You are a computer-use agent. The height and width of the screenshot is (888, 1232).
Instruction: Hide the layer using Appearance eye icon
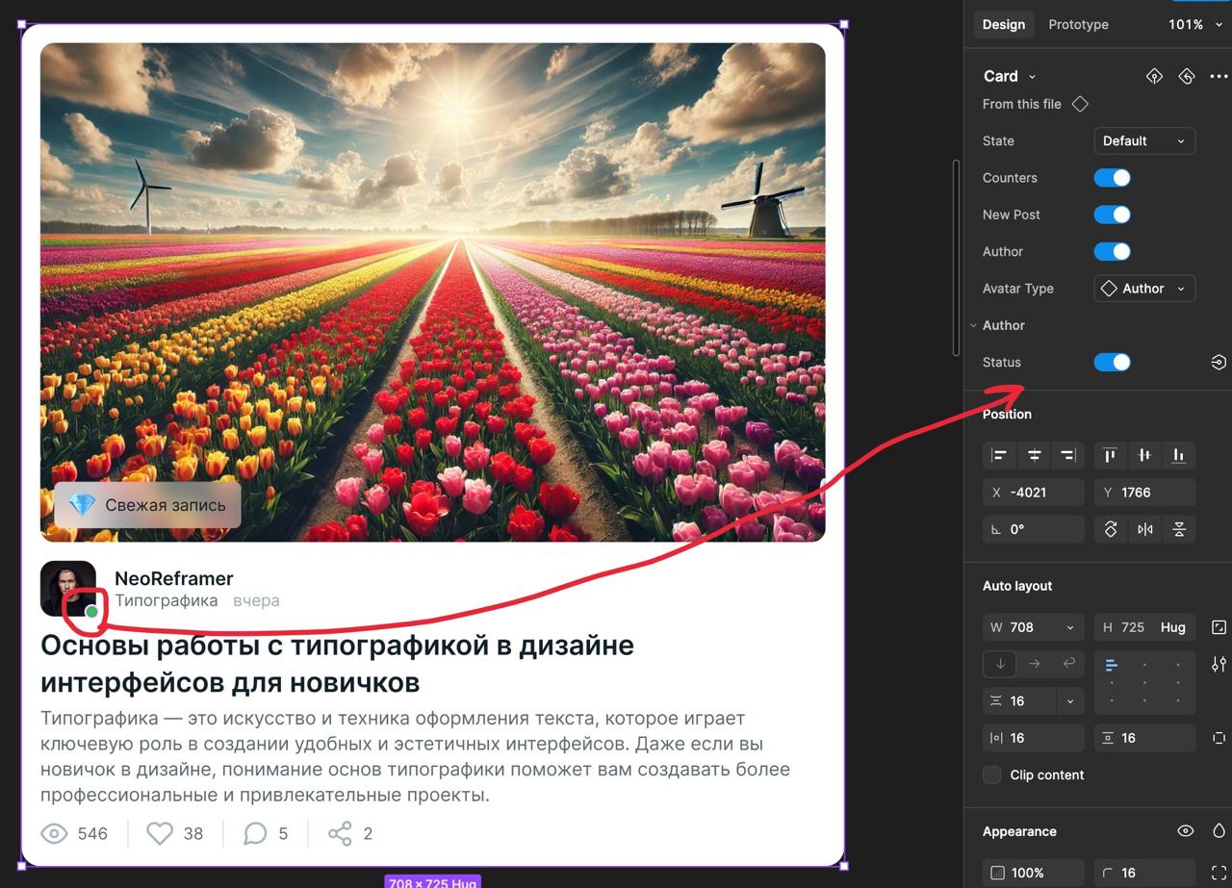click(1185, 831)
